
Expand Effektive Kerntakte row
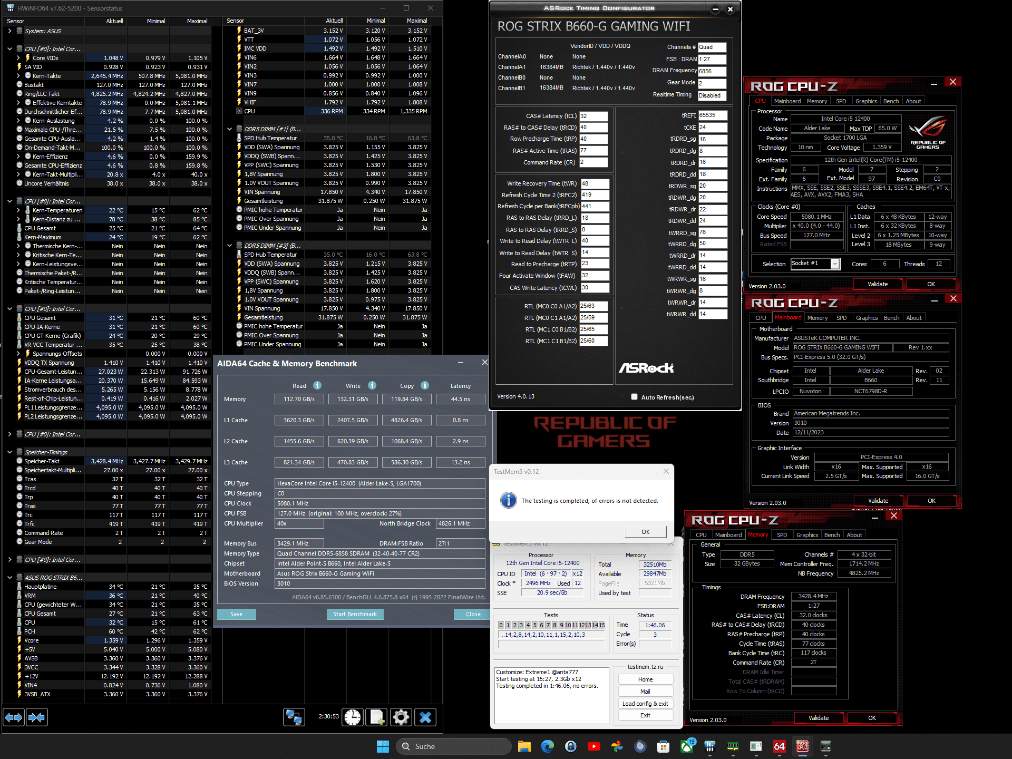pos(18,103)
